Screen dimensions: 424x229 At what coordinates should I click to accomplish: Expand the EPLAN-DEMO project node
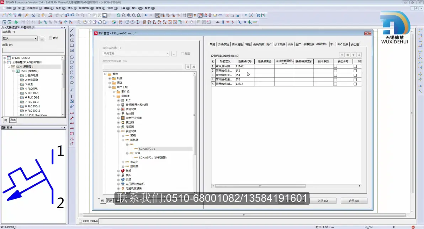[5, 58]
